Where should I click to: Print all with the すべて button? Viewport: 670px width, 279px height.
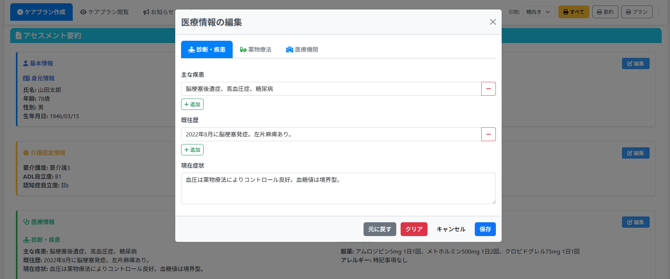pyautogui.click(x=573, y=12)
